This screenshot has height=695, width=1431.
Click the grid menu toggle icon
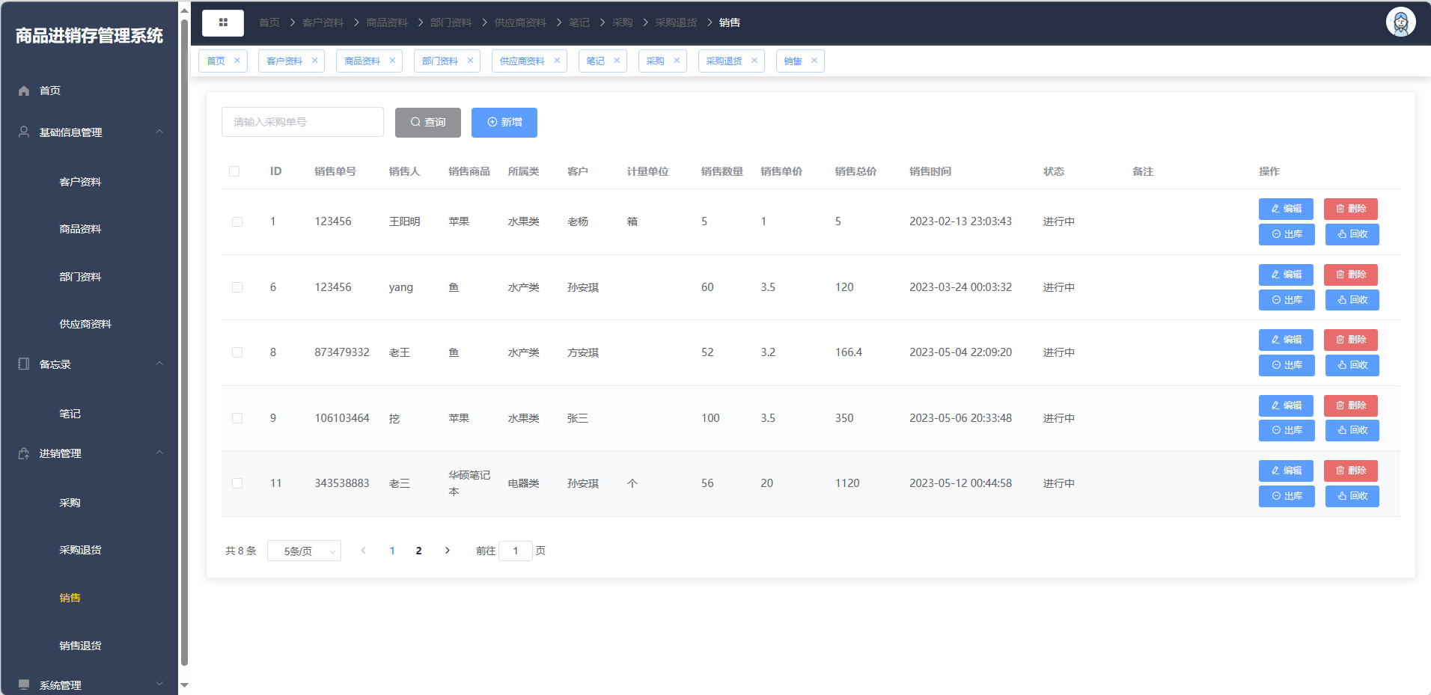pyautogui.click(x=223, y=22)
